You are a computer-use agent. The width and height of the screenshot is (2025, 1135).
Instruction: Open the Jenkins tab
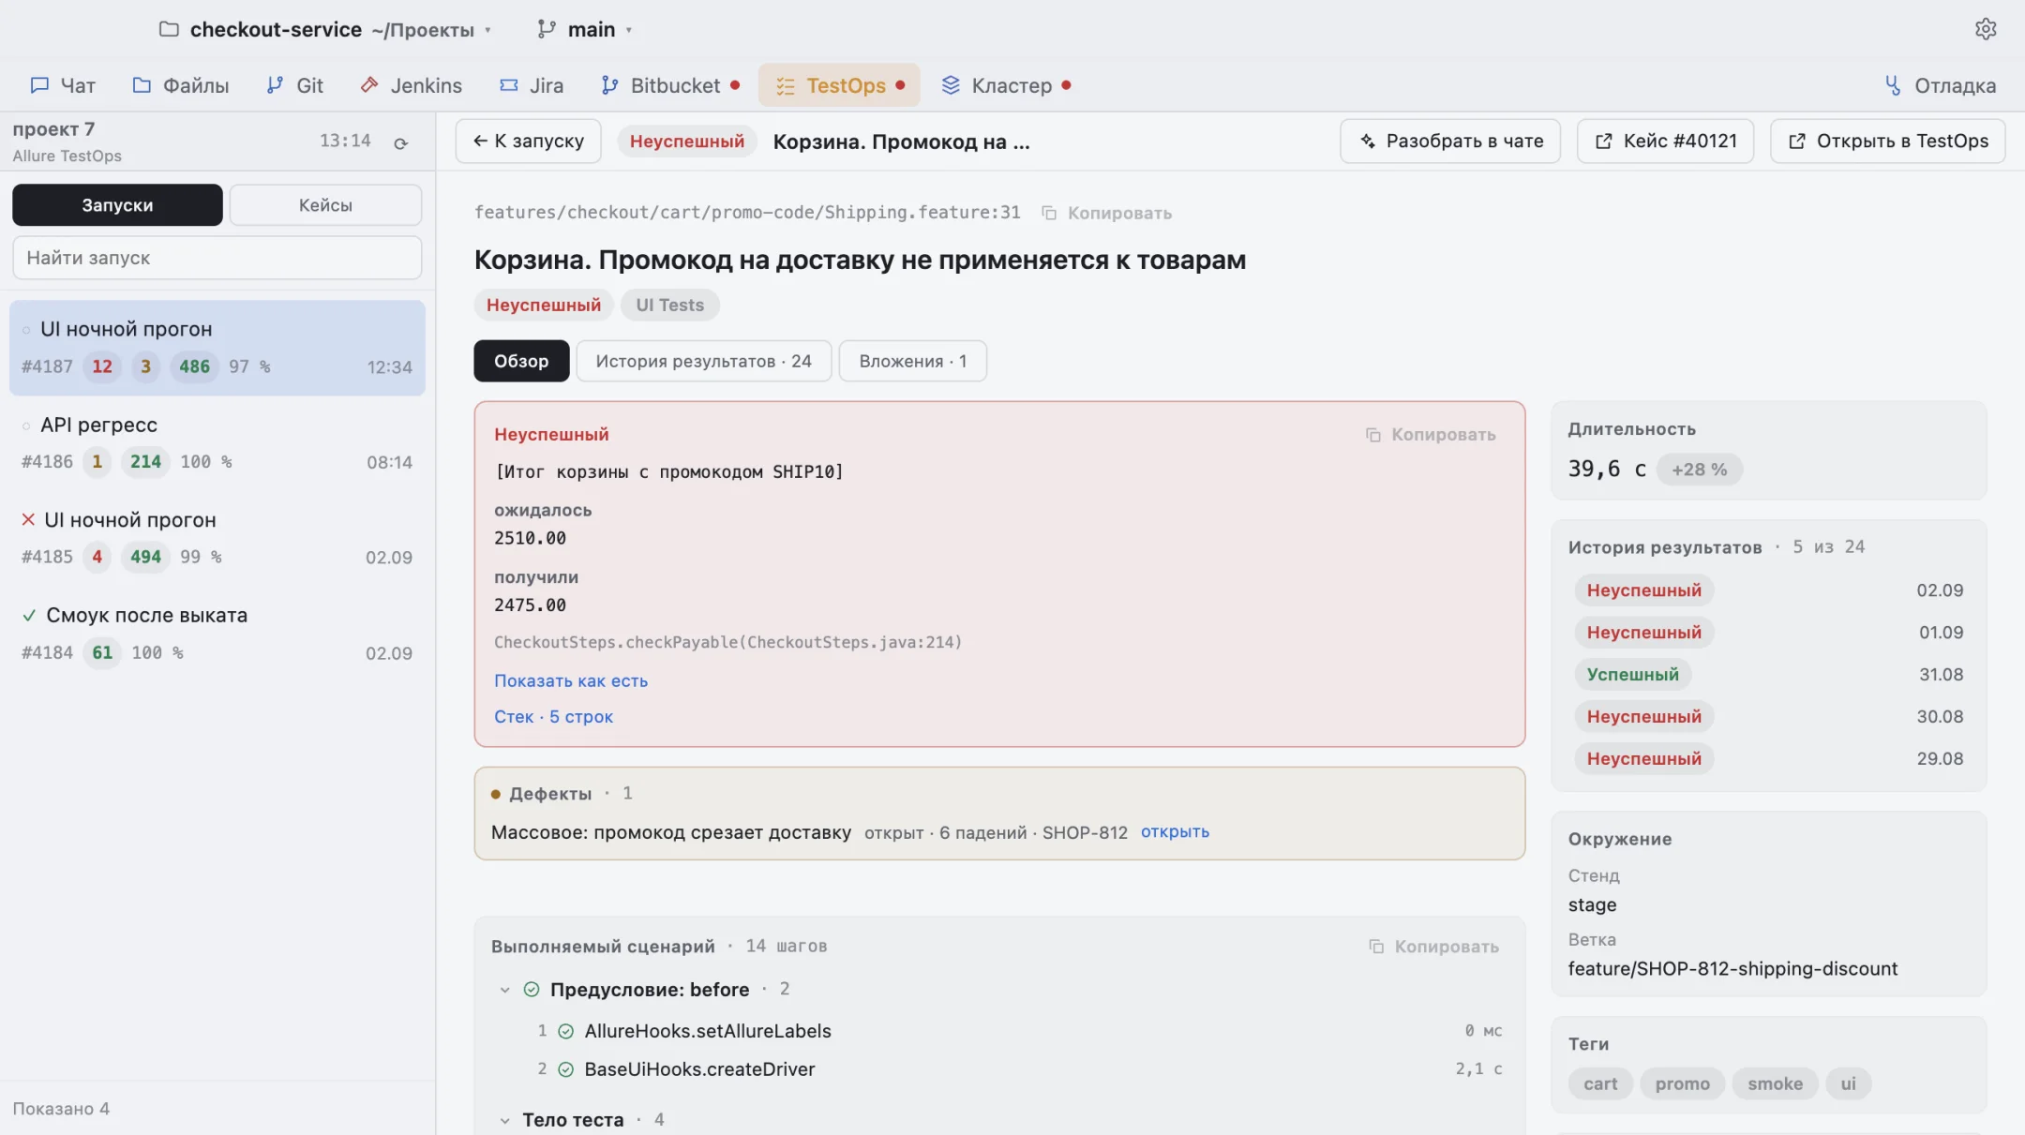(412, 85)
